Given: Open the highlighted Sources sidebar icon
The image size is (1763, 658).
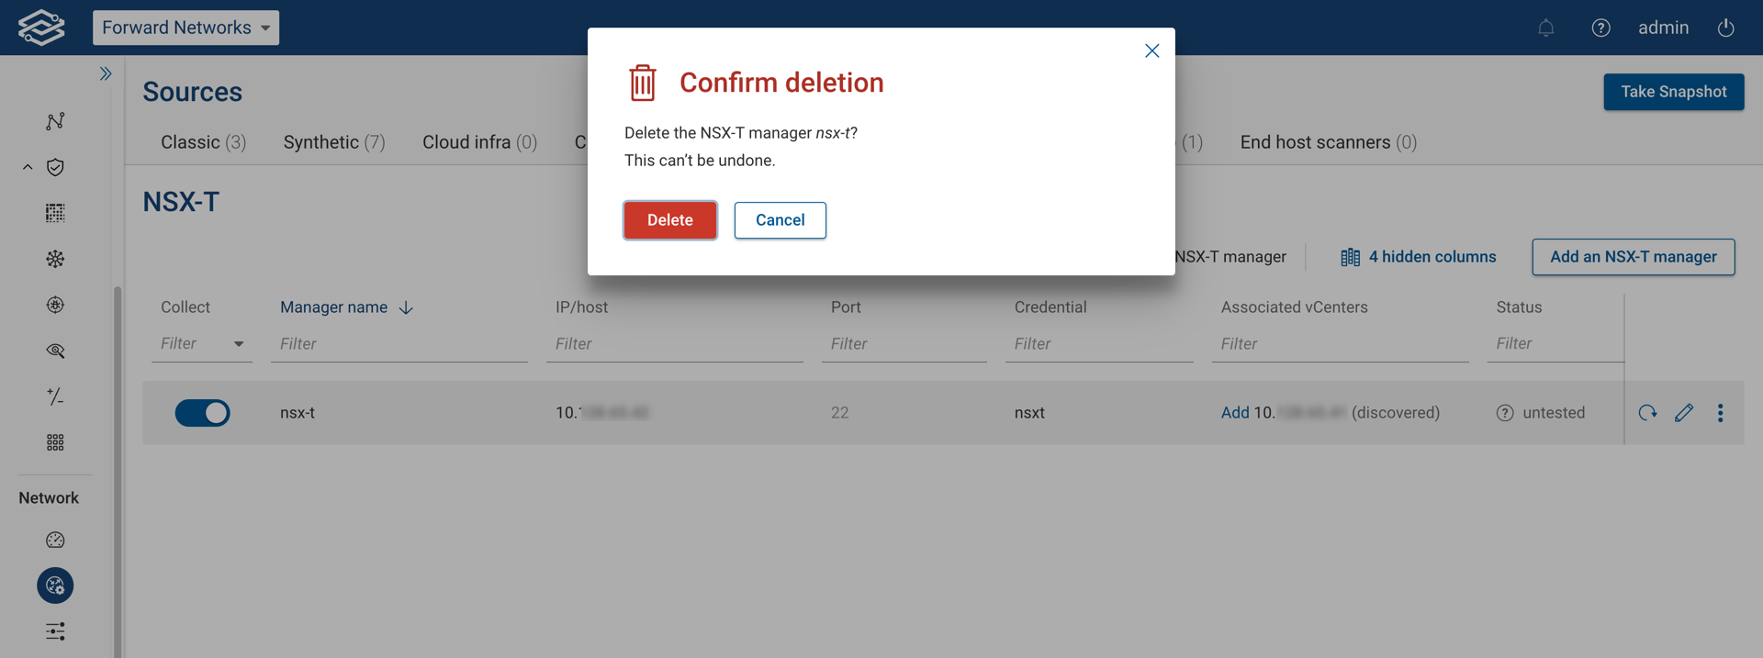Looking at the screenshot, I should 55,586.
